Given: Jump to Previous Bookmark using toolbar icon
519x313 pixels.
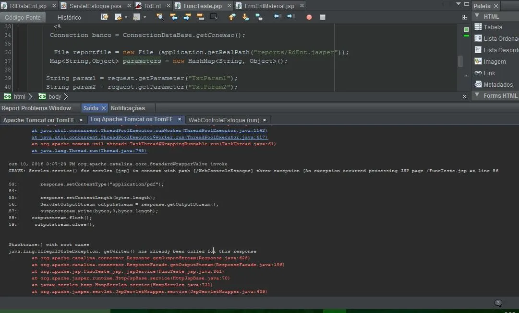Looking at the screenshot, I should coord(232,17).
